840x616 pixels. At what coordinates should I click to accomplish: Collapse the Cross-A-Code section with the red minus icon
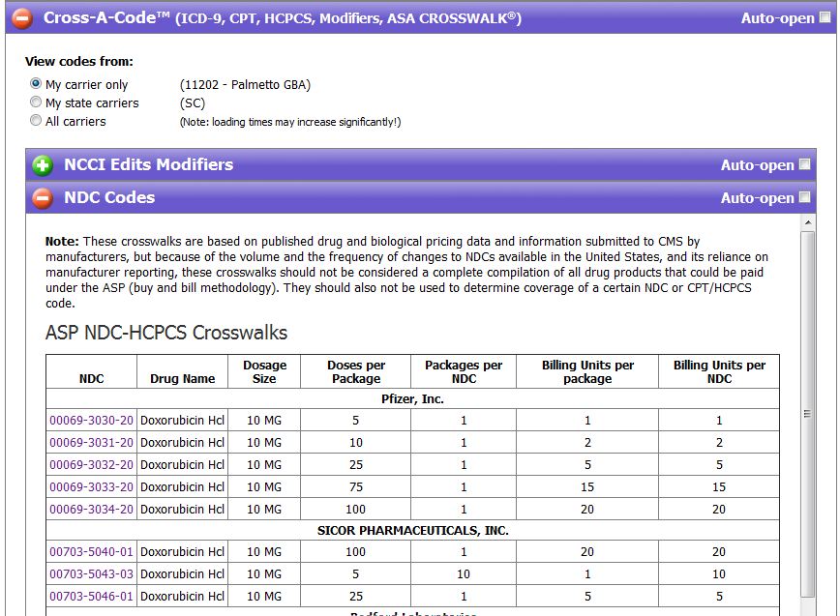click(x=22, y=18)
